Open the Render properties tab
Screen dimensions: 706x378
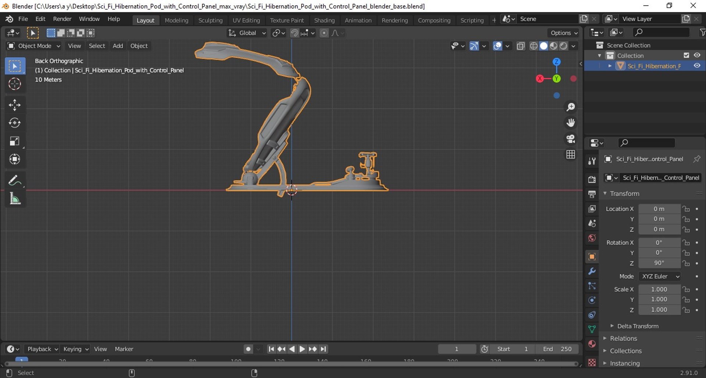(x=592, y=179)
